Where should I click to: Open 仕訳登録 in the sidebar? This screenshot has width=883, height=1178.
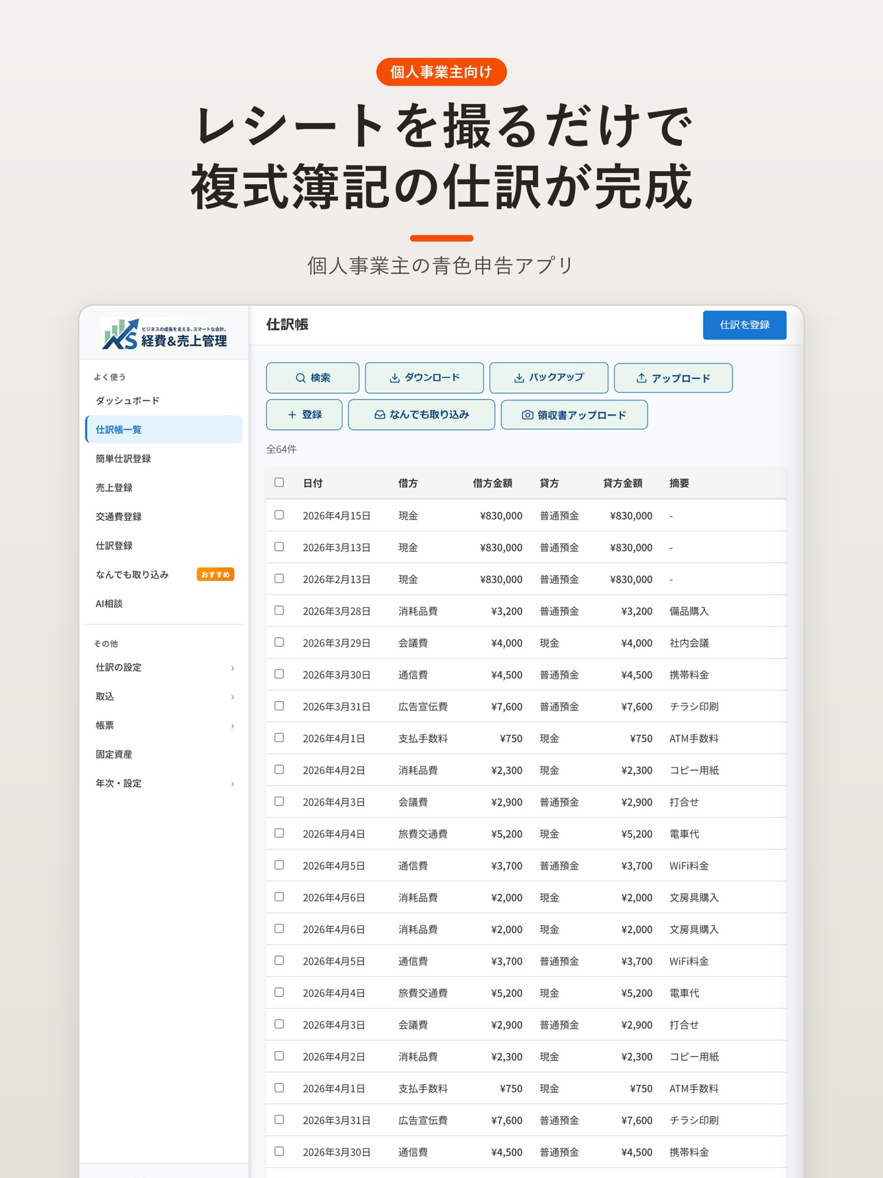click(164, 546)
